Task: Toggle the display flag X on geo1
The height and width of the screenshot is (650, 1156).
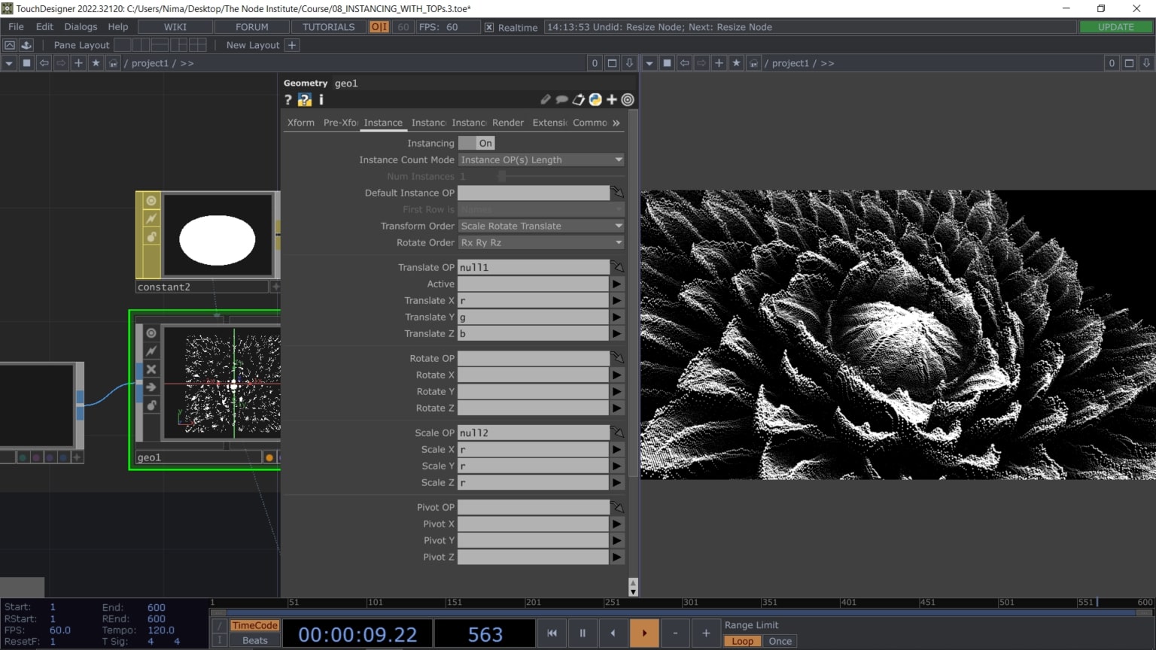Action: tap(150, 369)
